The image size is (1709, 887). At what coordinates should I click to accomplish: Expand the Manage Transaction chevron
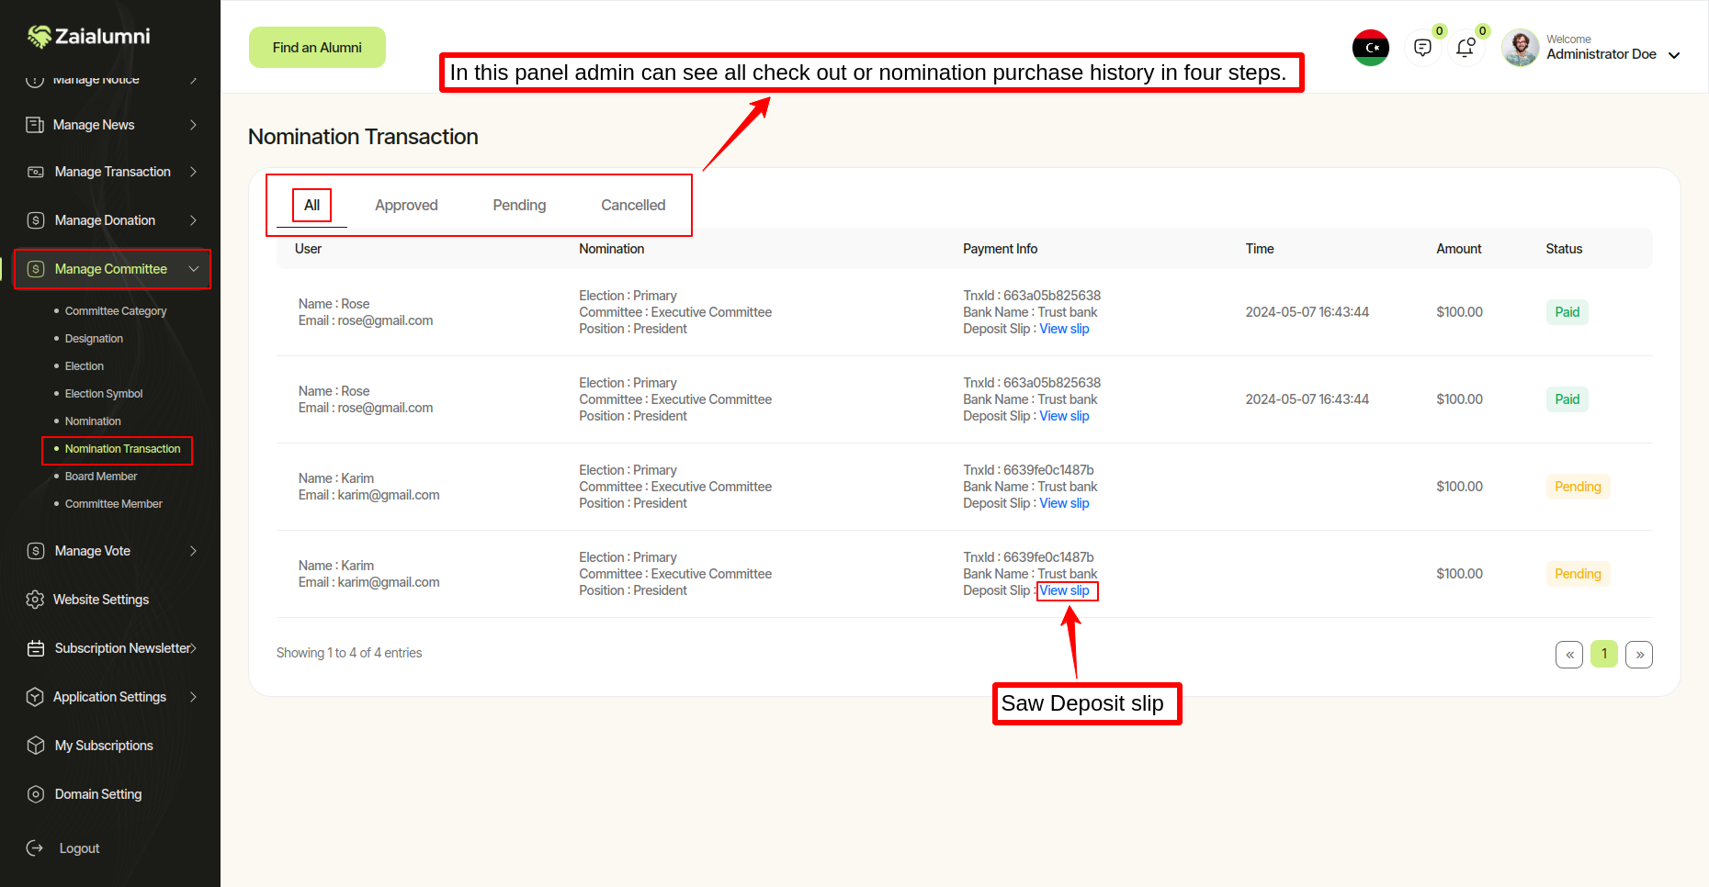pyautogui.click(x=193, y=172)
